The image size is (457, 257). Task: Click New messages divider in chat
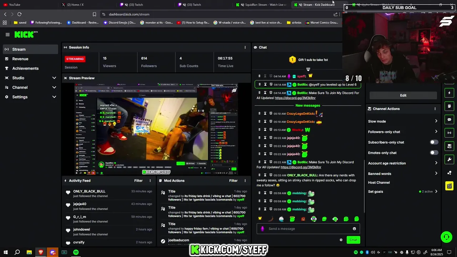coord(308,106)
